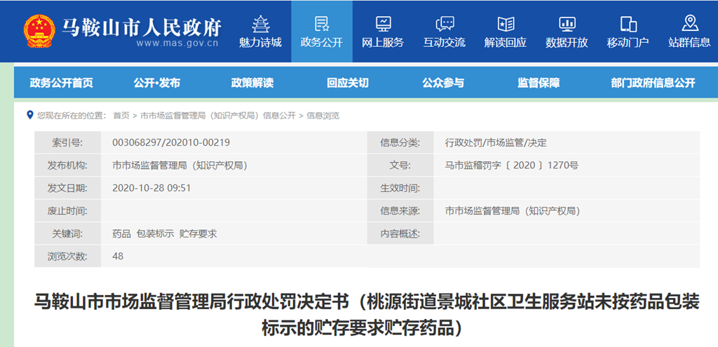This screenshot has width=718, height=347.
Task: Click the 信息来源 label cell
Action: pyautogui.click(x=400, y=211)
